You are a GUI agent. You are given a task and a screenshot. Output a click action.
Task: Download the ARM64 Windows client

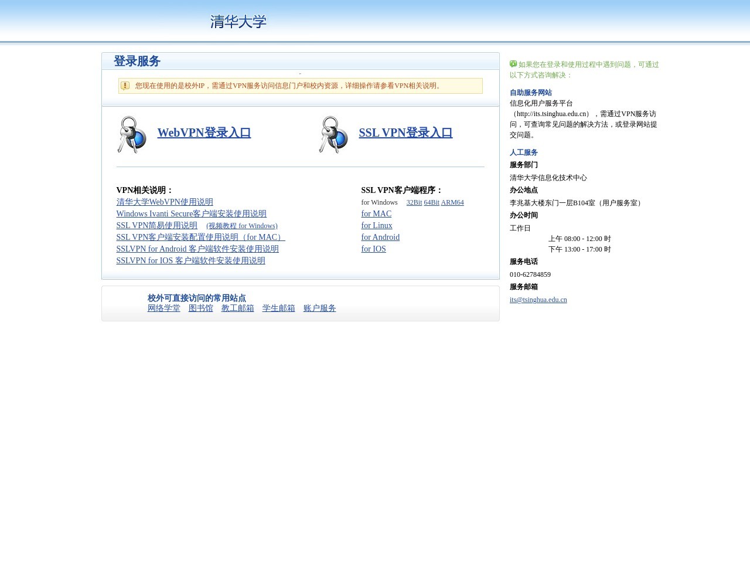pos(452,202)
